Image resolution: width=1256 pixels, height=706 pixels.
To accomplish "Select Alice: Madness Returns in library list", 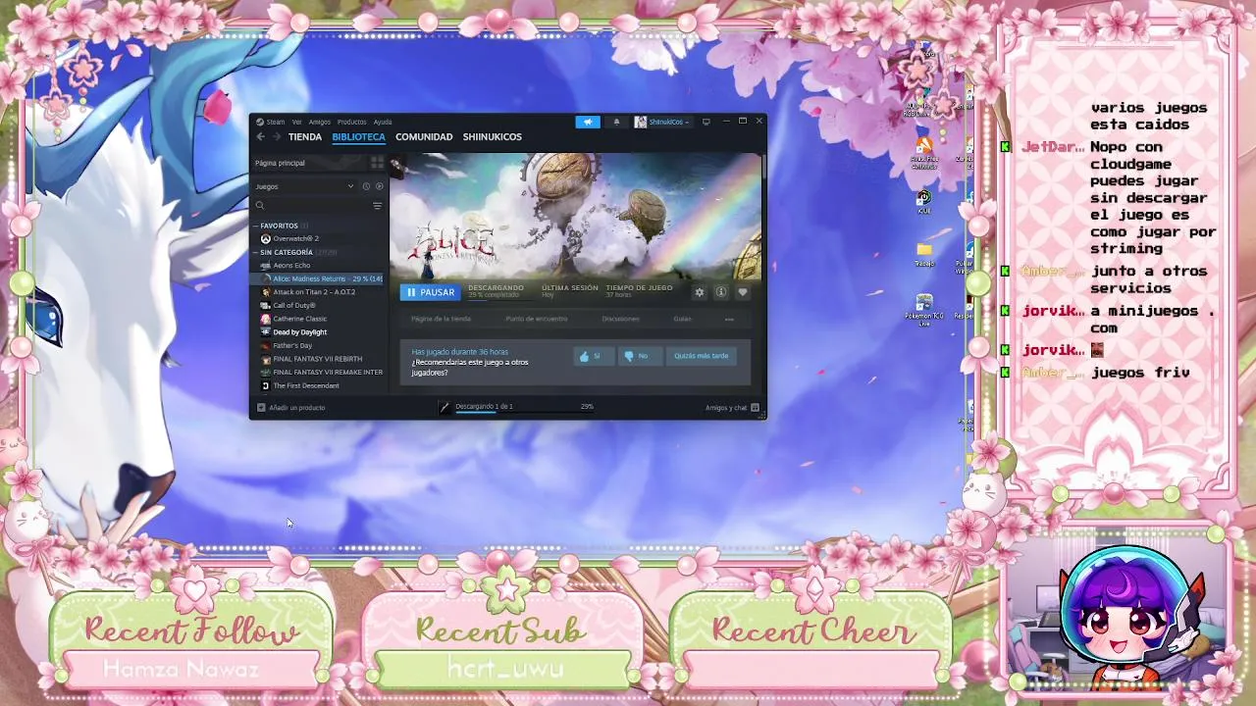I will 320,278.
